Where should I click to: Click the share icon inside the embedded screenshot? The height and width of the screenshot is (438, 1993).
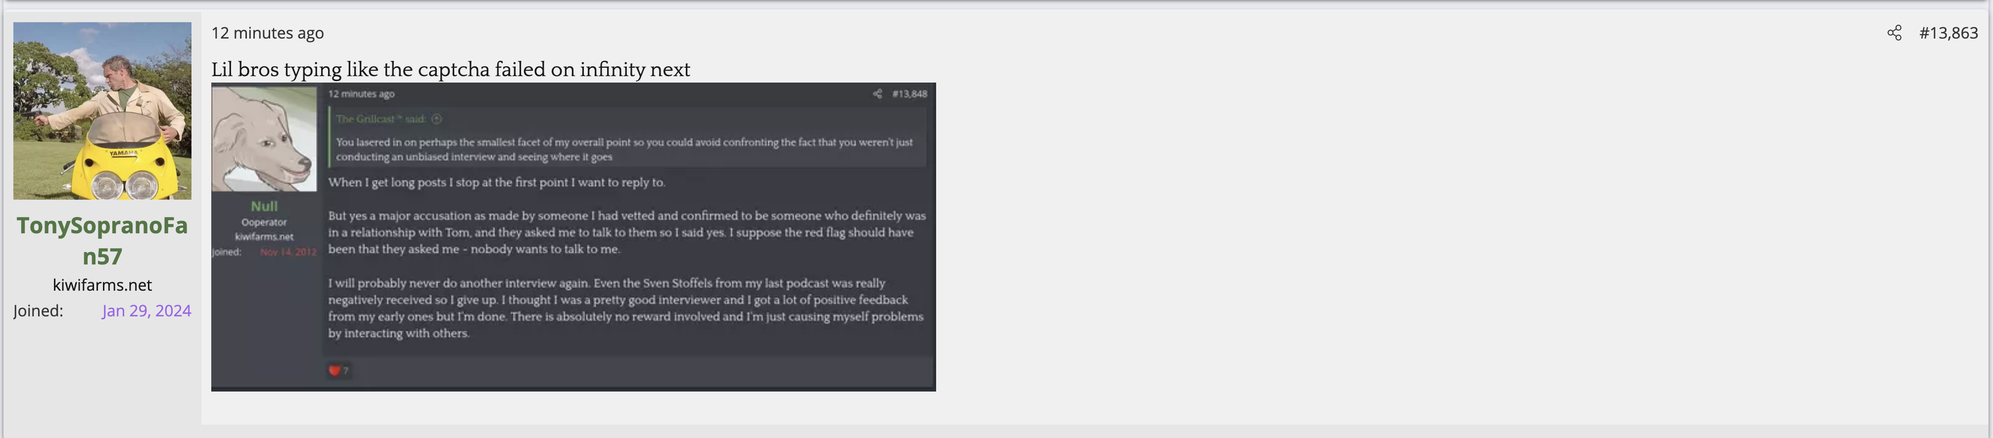tap(877, 93)
